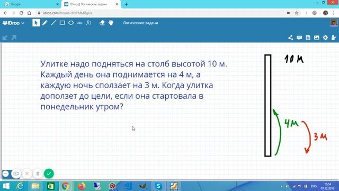Go to browser home page

click(29, 13)
